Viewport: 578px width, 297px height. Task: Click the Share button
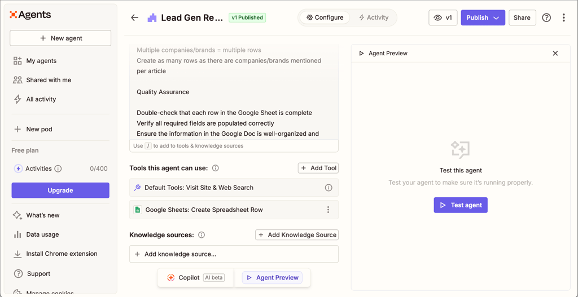click(x=522, y=17)
